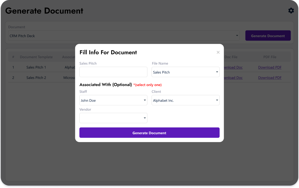The height and width of the screenshot is (188, 299).
Task: Open the Staff dropdown showing John Doe
Action: [113, 100]
